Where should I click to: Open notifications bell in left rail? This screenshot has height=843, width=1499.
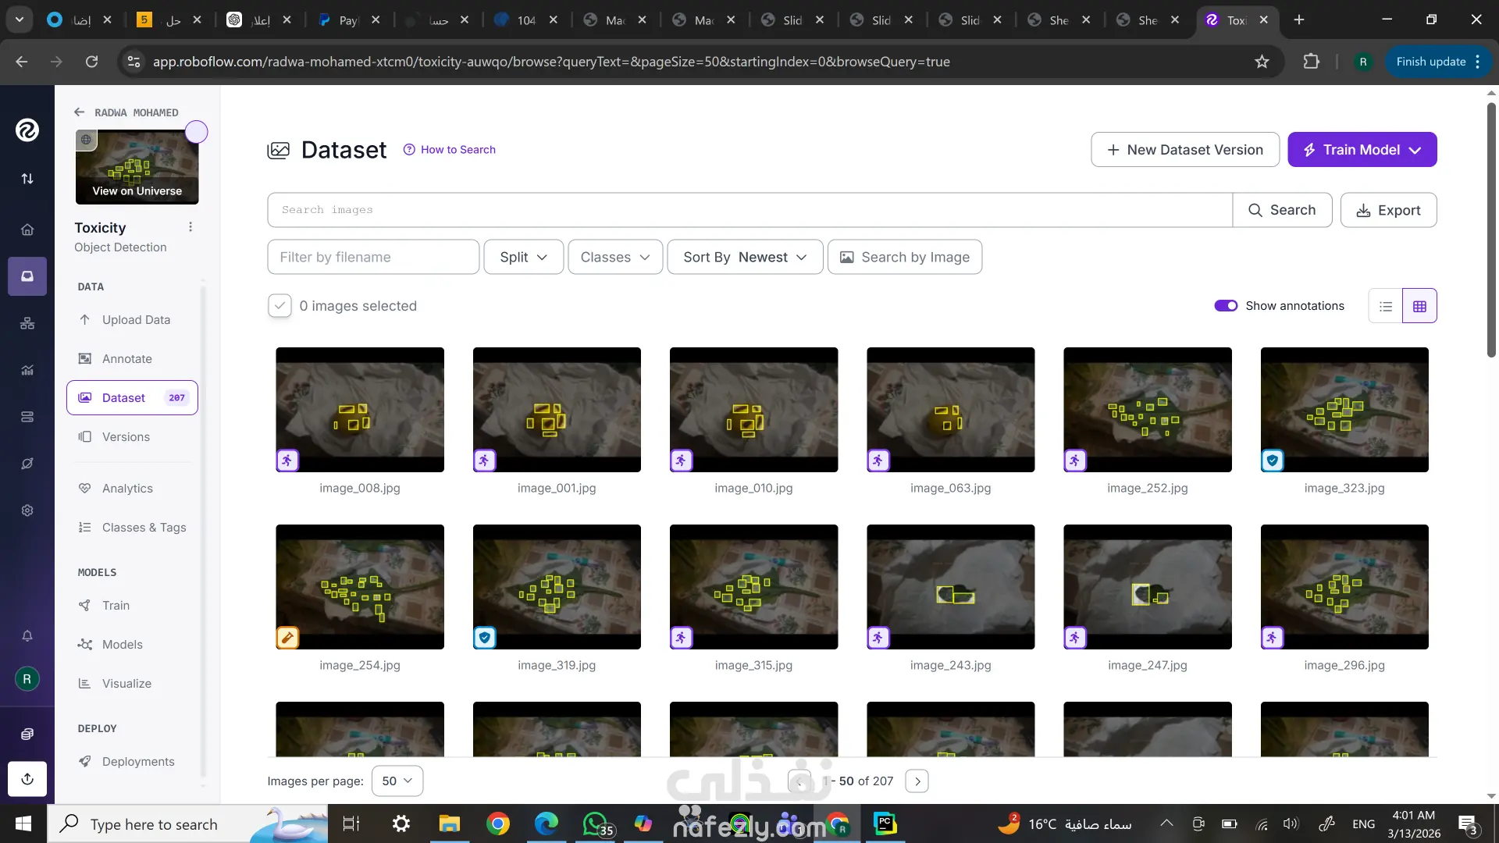(x=27, y=635)
